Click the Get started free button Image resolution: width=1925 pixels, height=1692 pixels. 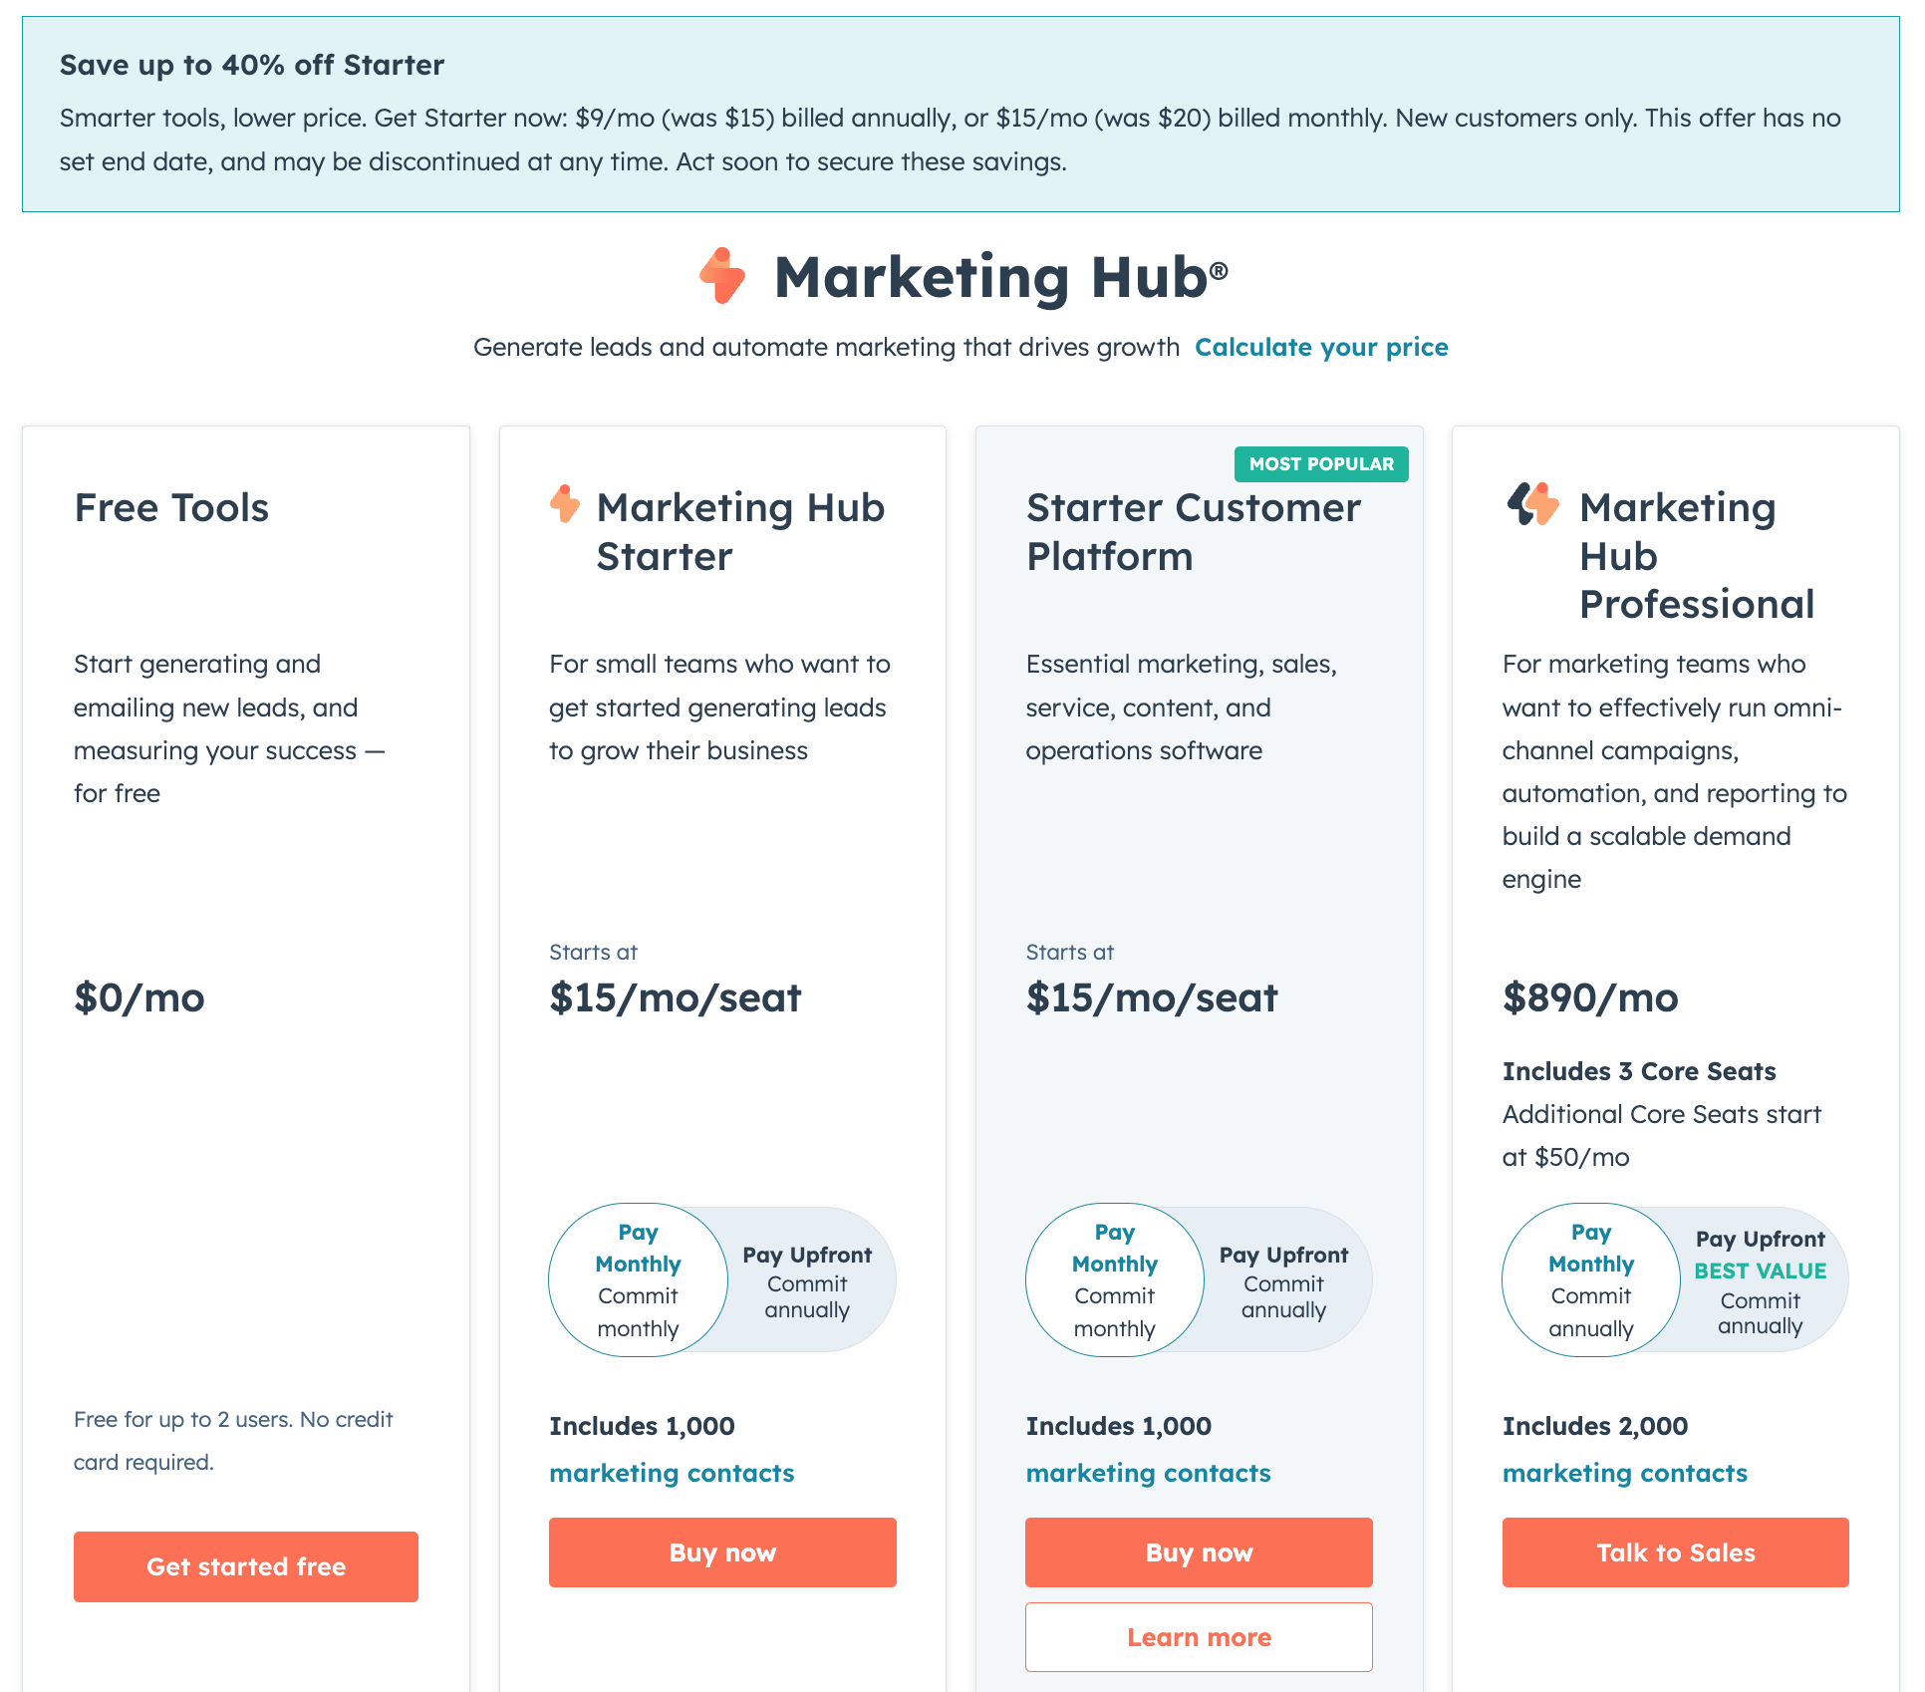[x=246, y=1566]
